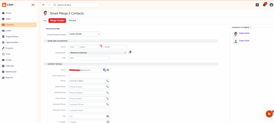The height and width of the screenshot is (123, 274).
Task: Click the Discard button
Action: click(73, 21)
